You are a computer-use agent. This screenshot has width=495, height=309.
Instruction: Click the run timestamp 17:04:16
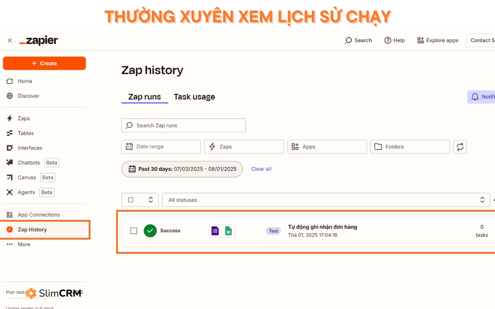pyautogui.click(x=313, y=235)
